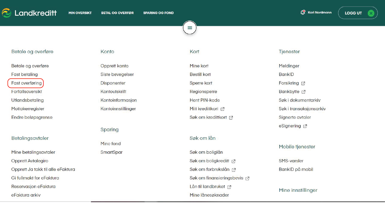Open the Fast overføring link
Image resolution: width=385 pixels, height=216 pixels.
(26, 83)
